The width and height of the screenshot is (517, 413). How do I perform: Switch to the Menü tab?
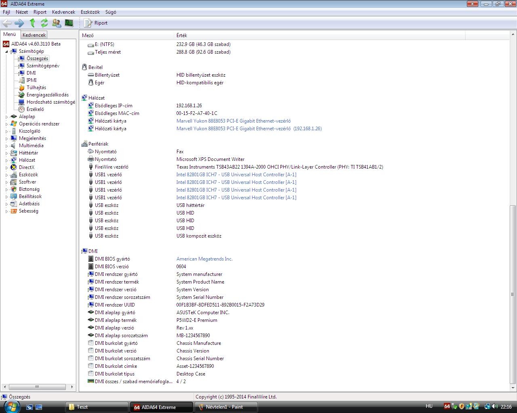point(10,34)
